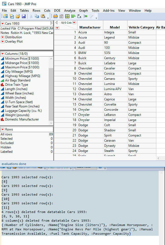Click ordinal icon beside Air Bags Standard
This screenshot has height=245, width=165.
(x=2, y=80)
